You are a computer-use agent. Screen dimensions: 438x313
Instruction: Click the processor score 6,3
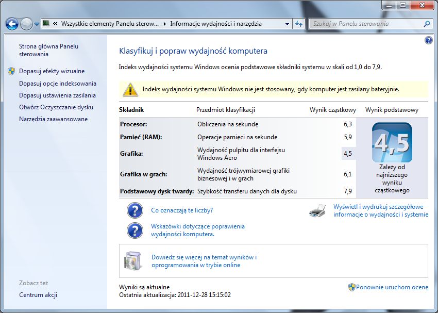348,124
